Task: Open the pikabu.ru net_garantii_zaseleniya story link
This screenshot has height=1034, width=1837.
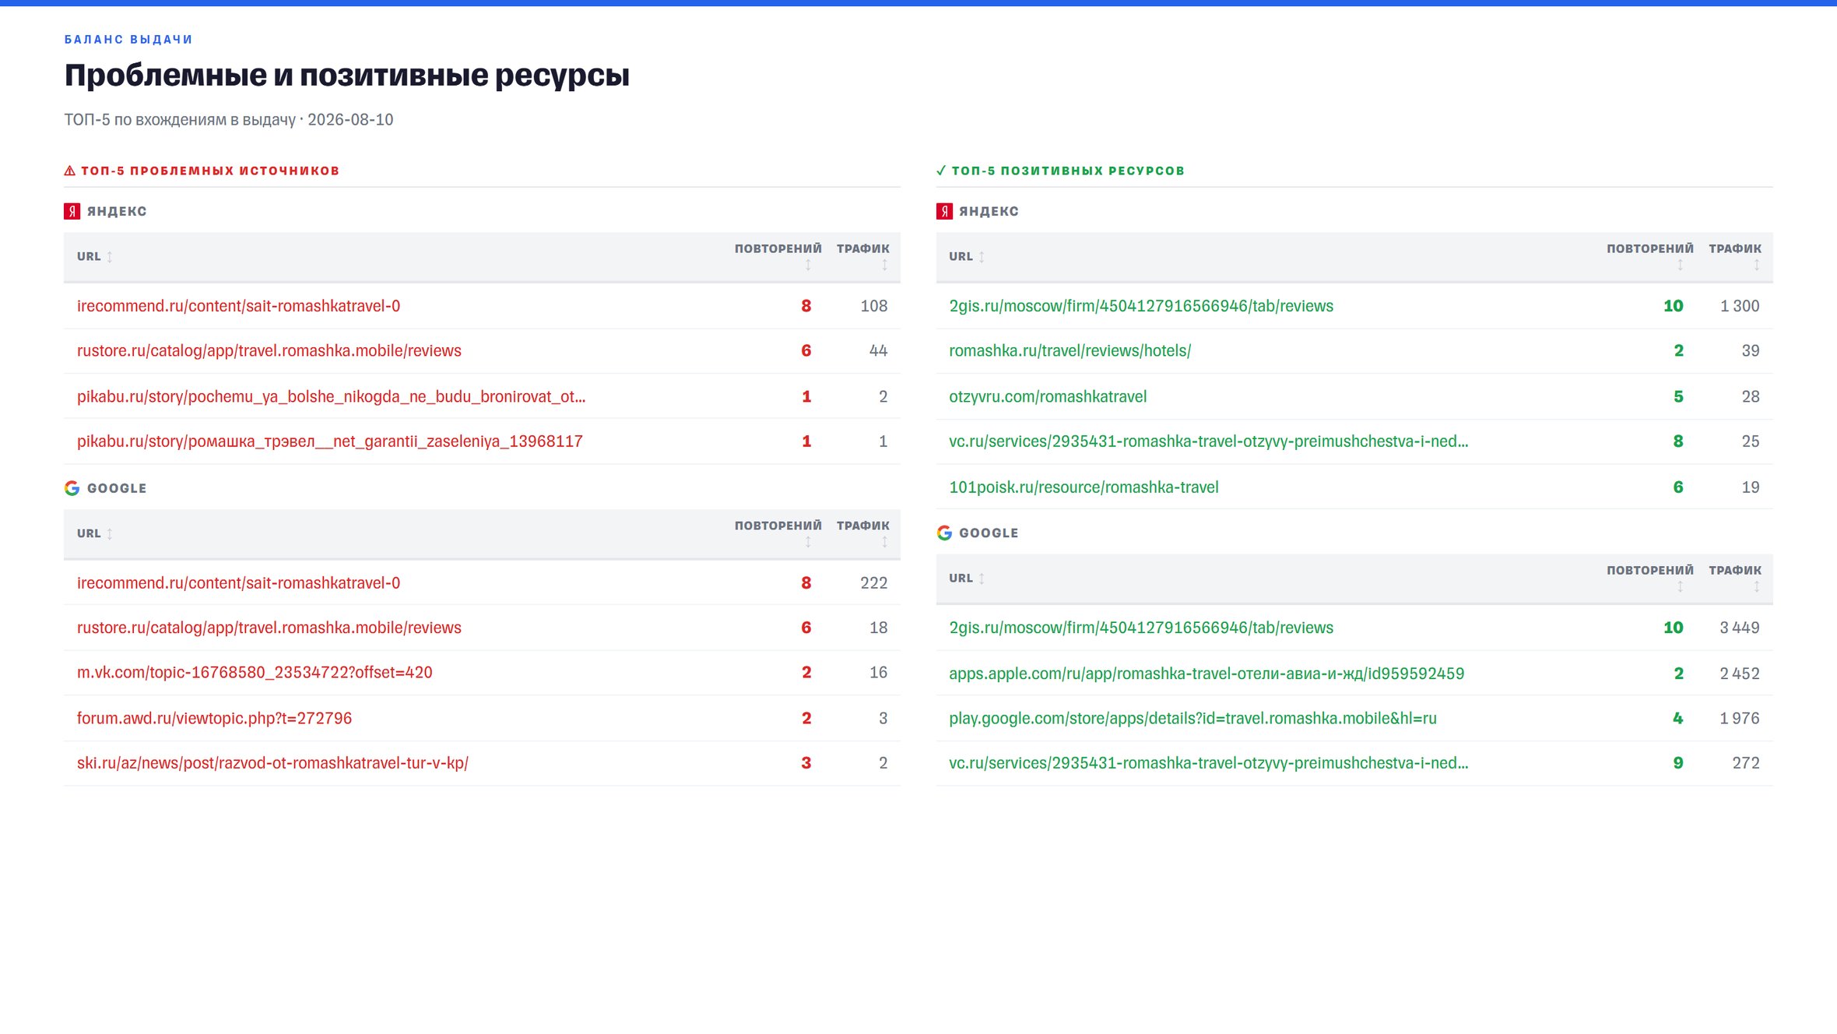Action: (330, 441)
